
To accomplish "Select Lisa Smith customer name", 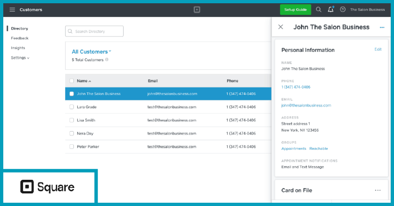I will [x=86, y=120].
